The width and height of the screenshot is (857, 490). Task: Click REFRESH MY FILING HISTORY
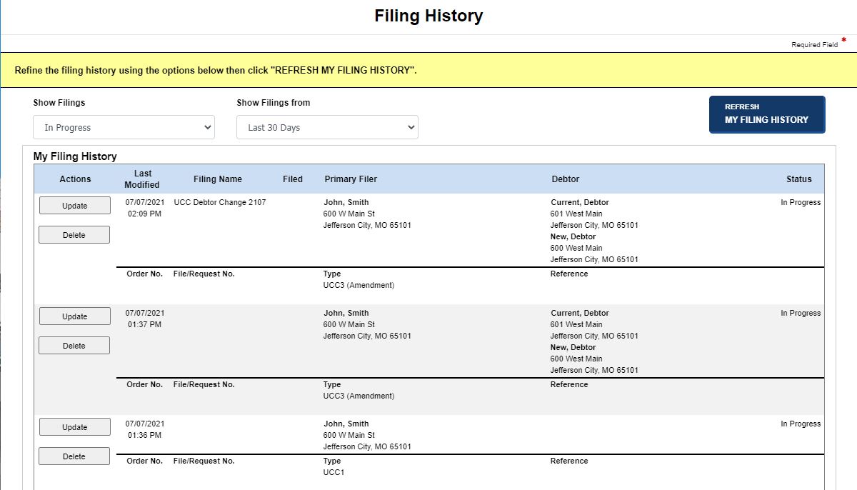click(767, 114)
